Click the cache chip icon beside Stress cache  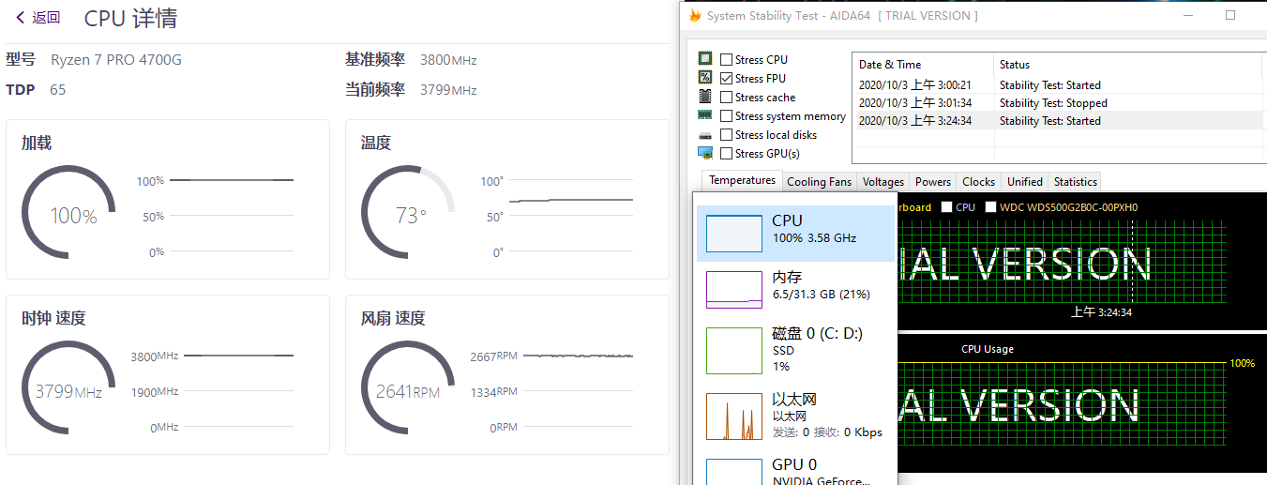pos(705,96)
